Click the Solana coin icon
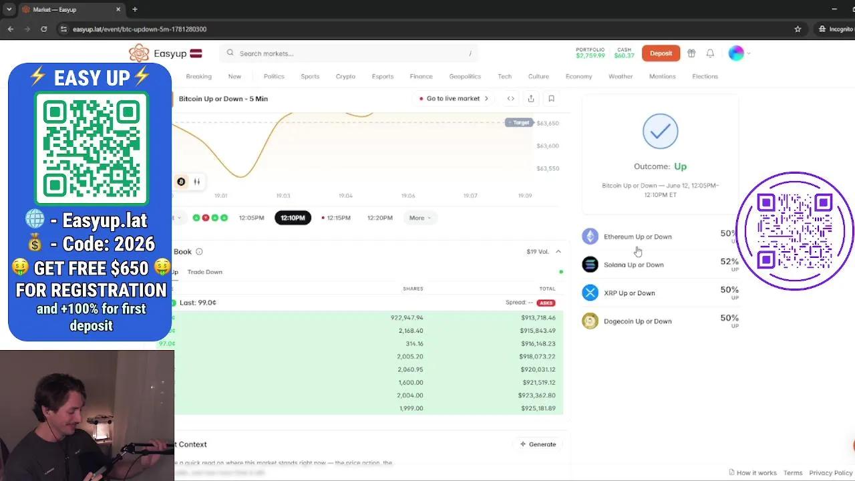The height and width of the screenshot is (481, 855). 590,265
